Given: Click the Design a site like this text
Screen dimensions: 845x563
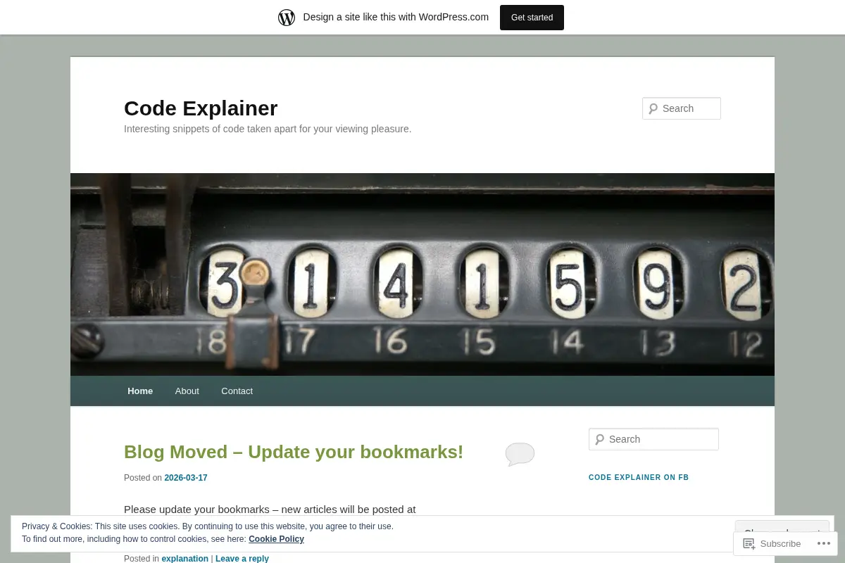Looking at the screenshot, I should 396,18.
